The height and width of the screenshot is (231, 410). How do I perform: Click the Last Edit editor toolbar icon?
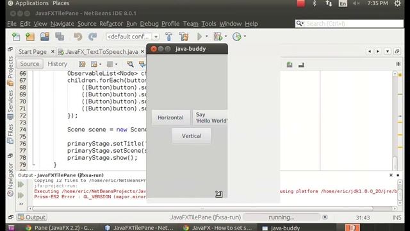click(82, 64)
